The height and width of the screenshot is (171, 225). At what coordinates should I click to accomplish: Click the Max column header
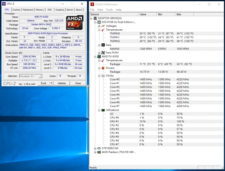(184, 14)
